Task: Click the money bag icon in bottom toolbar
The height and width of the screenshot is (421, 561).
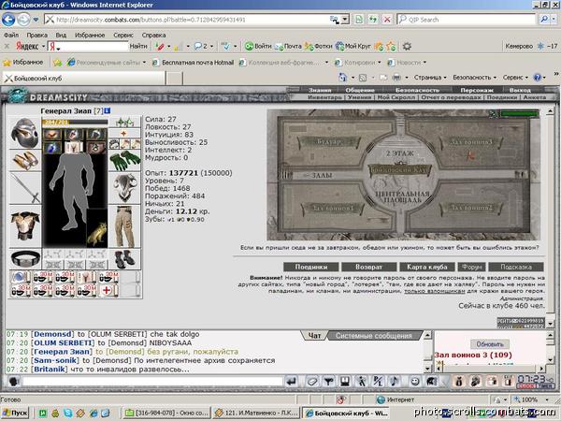Action: point(459,382)
